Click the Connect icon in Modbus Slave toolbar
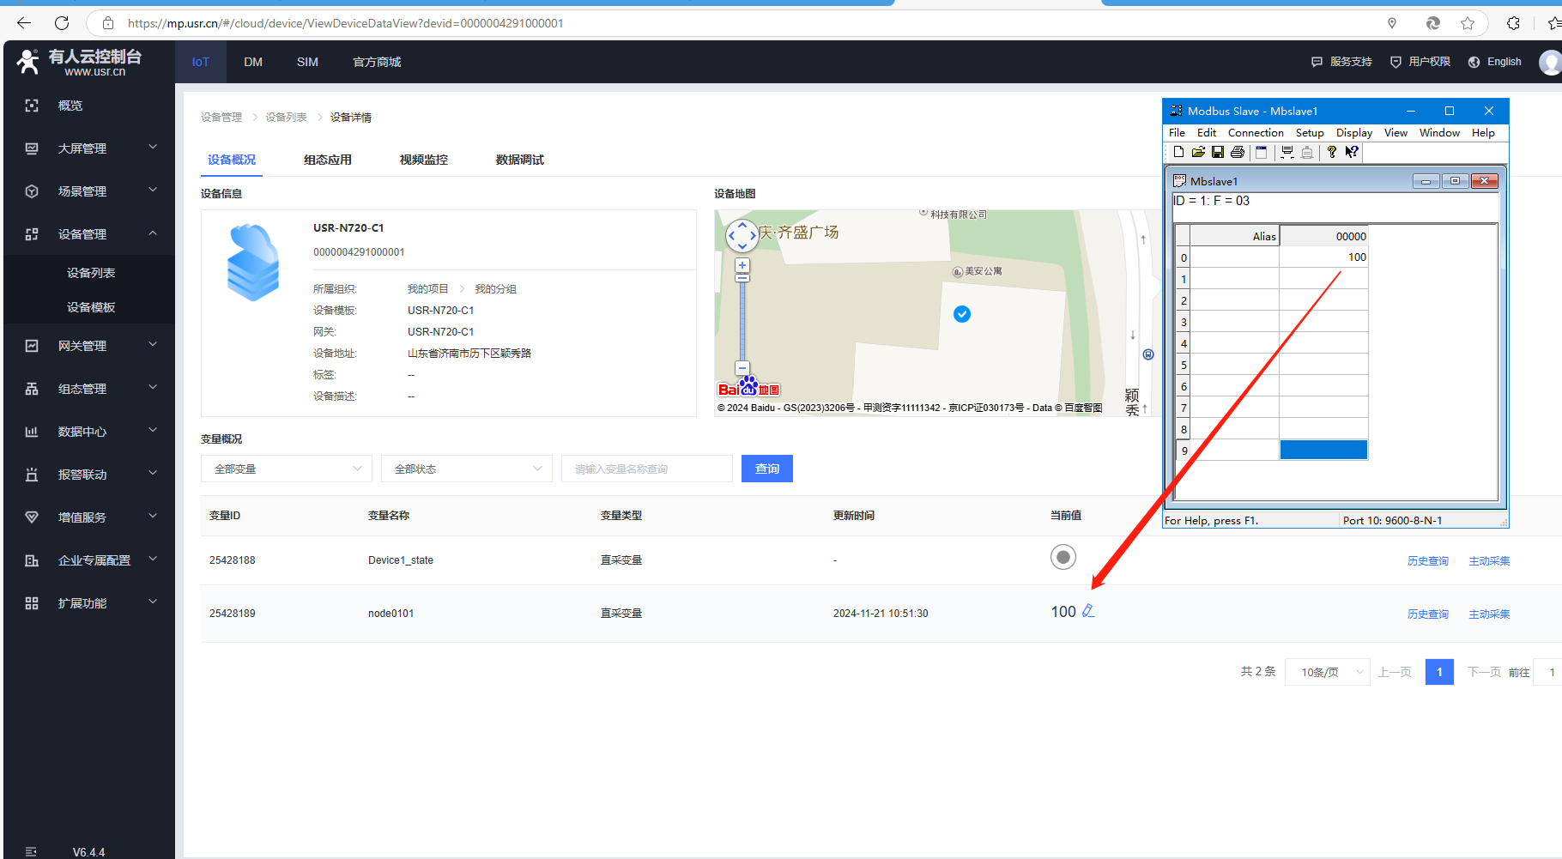1562x859 pixels. [x=1287, y=152]
